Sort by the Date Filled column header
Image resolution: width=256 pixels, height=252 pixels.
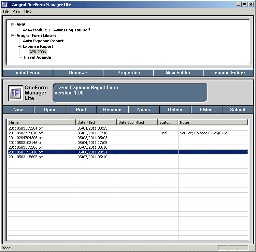coord(96,122)
